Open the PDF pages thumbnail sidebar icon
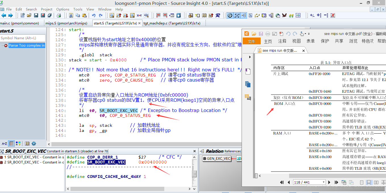Screen dimensions: 386x193 coord(248,84)
